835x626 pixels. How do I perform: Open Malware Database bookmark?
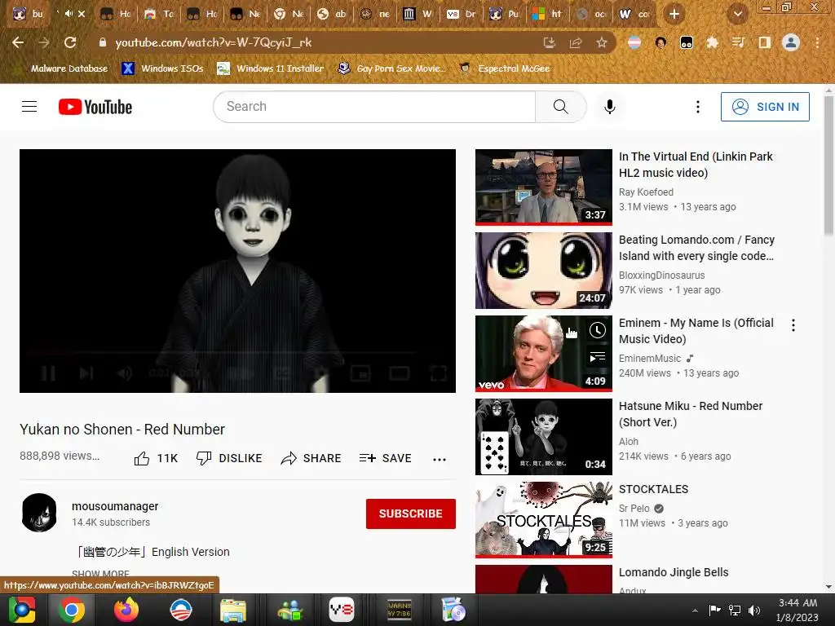click(x=62, y=68)
